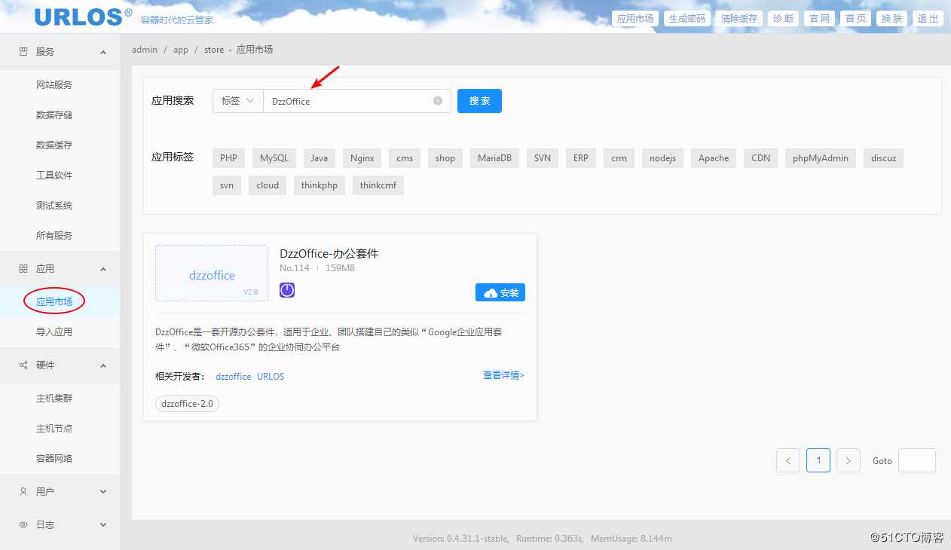Open the dzzoffice developer link
The height and width of the screenshot is (550, 951).
click(234, 376)
